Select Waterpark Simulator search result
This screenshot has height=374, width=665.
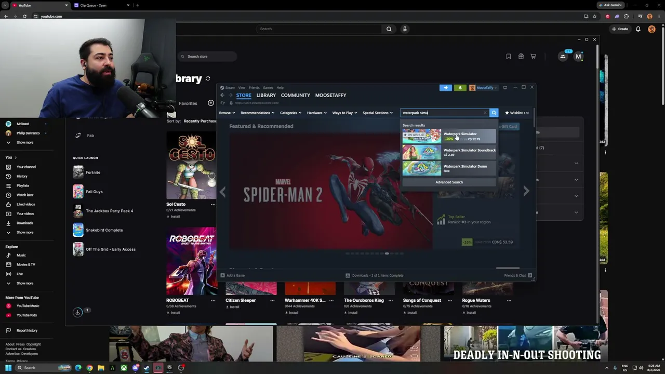pyautogui.click(x=449, y=136)
